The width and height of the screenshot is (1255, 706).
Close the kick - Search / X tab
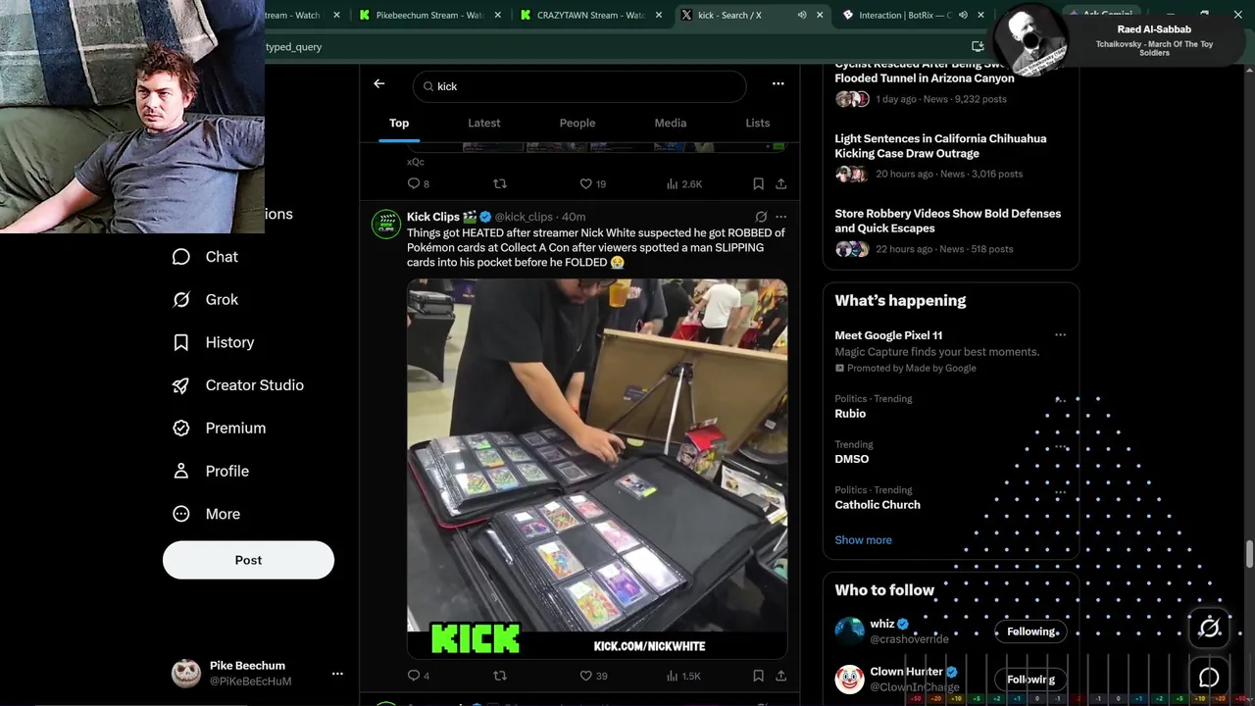click(x=819, y=15)
